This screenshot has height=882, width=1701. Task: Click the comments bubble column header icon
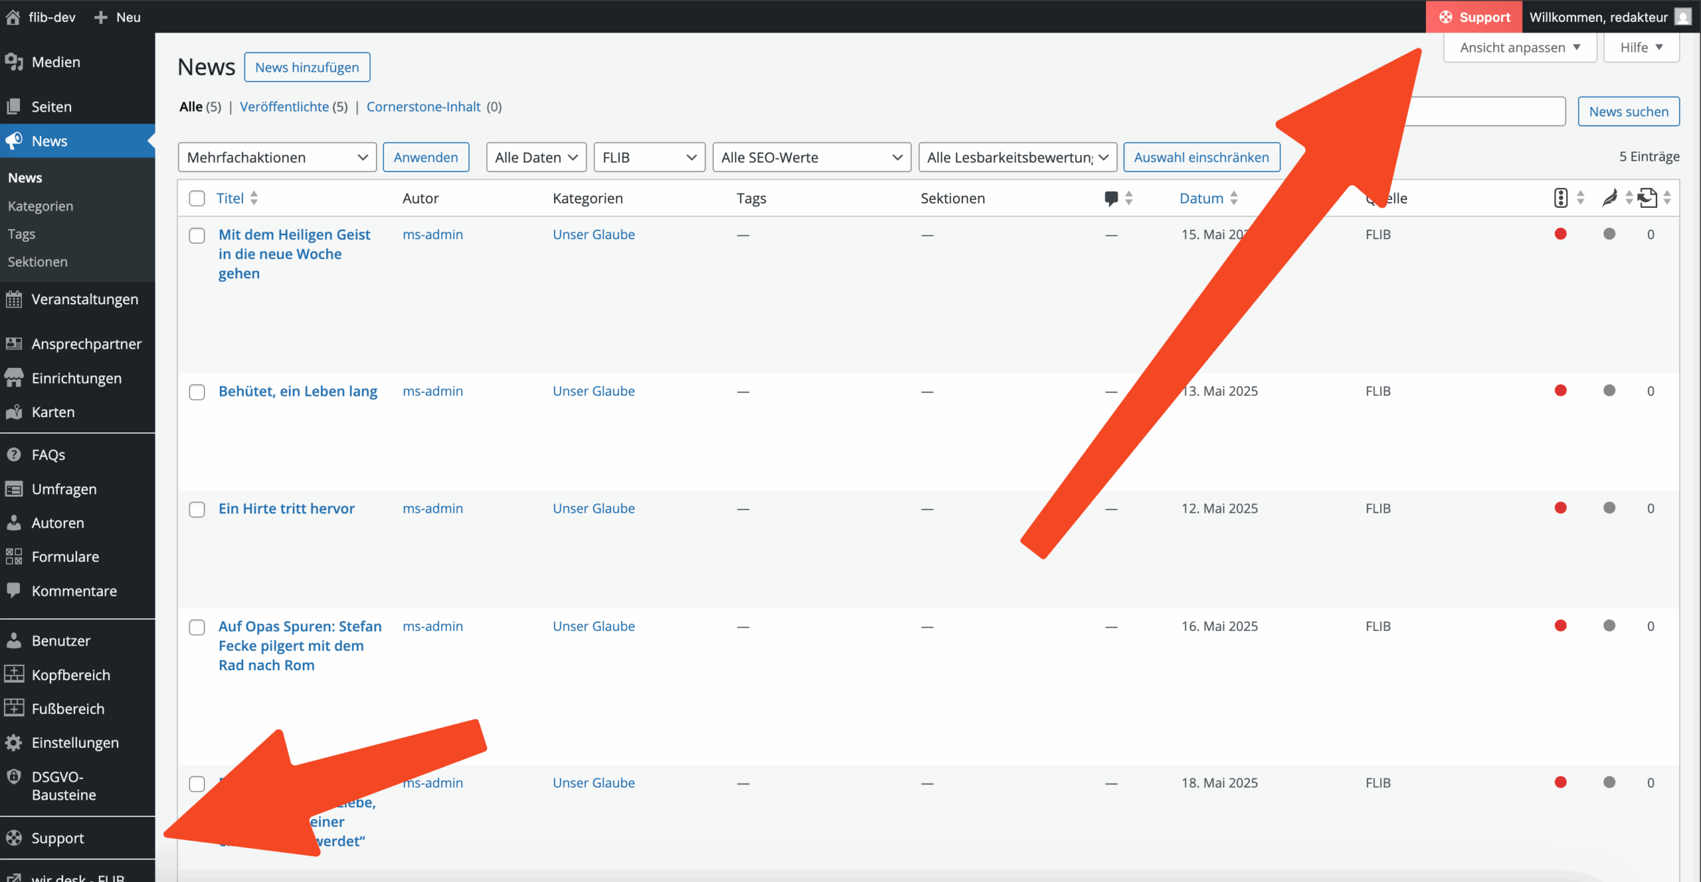pos(1111,198)
